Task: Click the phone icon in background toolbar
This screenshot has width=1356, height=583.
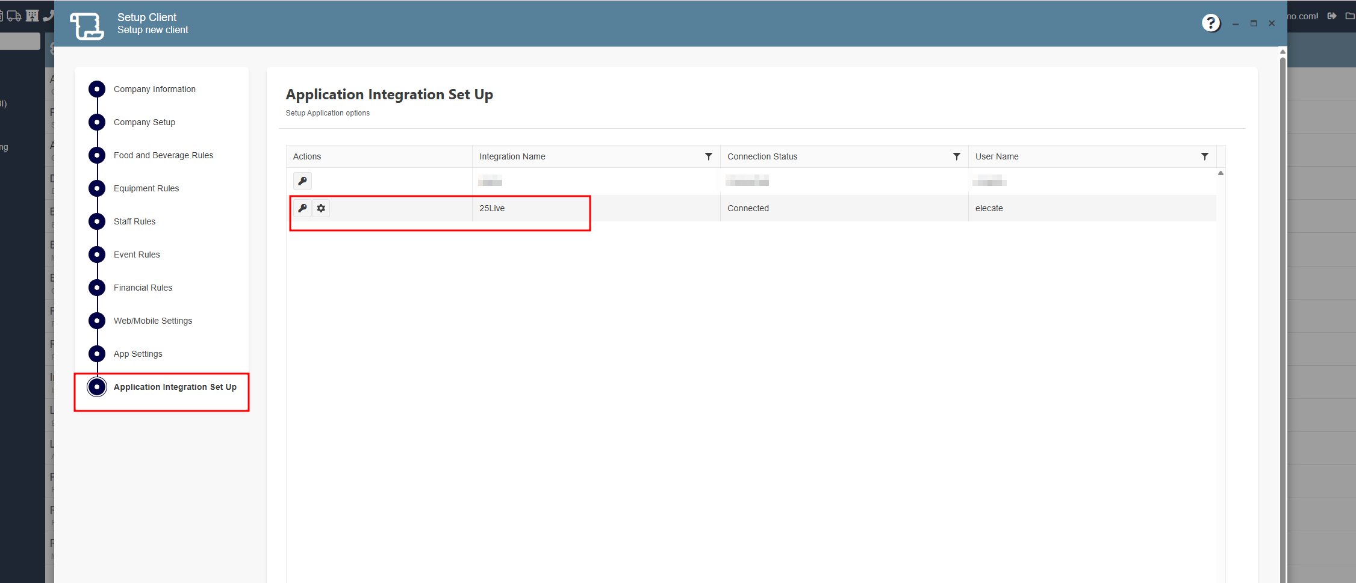Action: (x=49, y=16)
